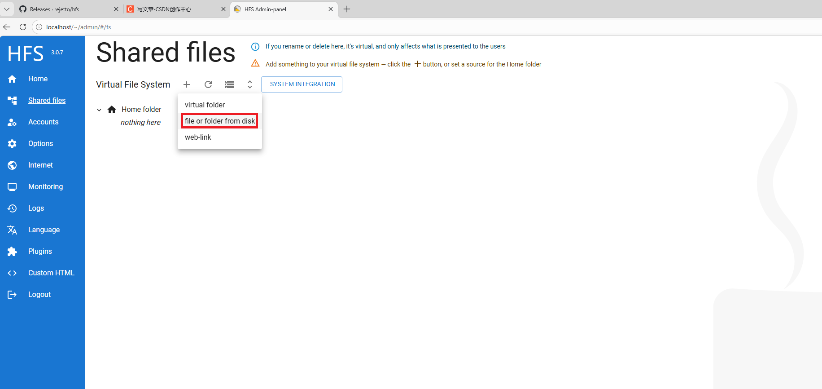The image size is (822, 389).
Task: Click the Custom HTML code brackets icon
Action: (12, 273)
